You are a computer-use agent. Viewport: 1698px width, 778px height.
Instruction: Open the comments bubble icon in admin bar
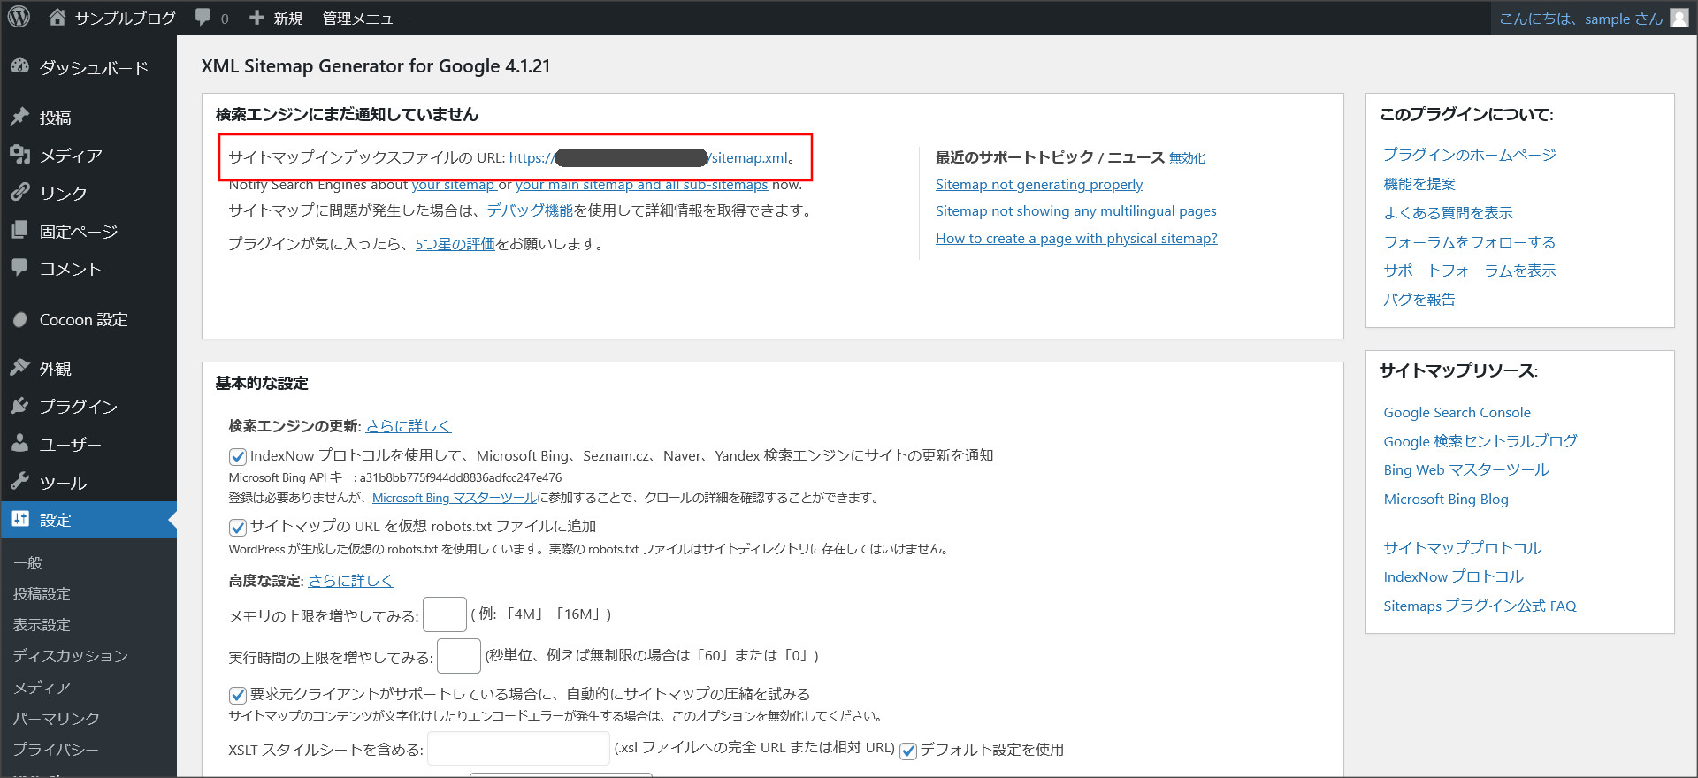point(203,18)
